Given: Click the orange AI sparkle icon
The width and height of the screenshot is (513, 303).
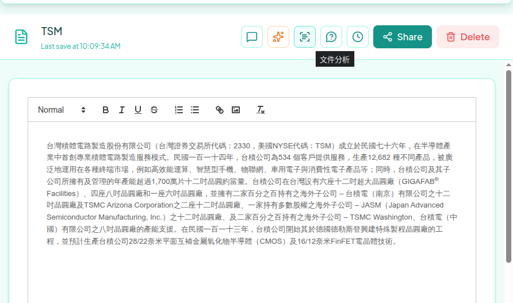Looking at the screenshot, I should 278,37.
